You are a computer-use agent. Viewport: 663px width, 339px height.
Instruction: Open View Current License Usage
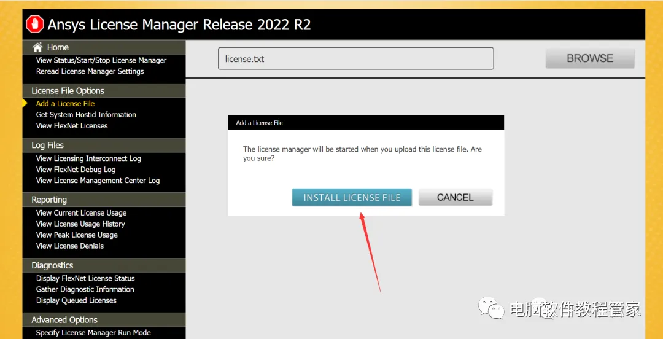tap(81, 213)
